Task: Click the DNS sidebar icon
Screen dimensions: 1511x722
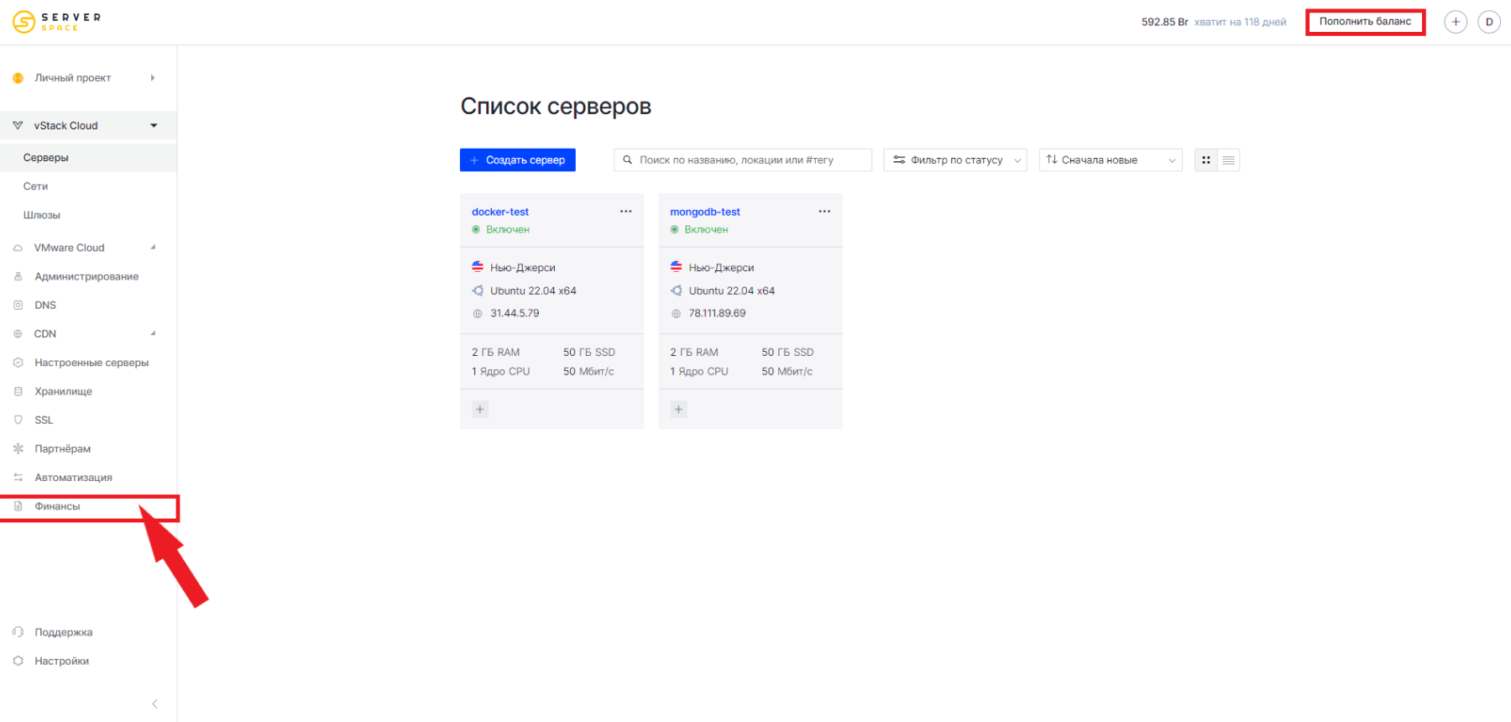Action: [18, 305]
